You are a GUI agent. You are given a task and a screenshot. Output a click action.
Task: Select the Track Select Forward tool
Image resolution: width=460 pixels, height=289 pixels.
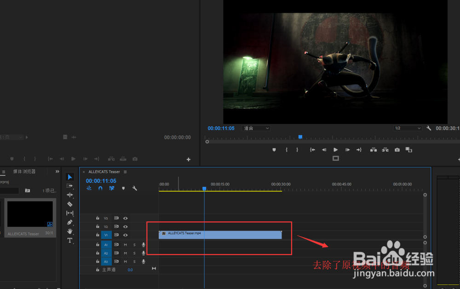[70, 186]
